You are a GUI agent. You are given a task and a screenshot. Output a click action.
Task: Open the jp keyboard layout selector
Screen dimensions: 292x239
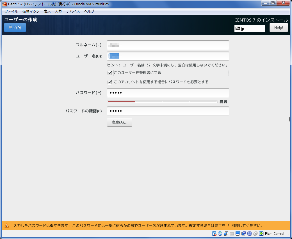(249, 28)
